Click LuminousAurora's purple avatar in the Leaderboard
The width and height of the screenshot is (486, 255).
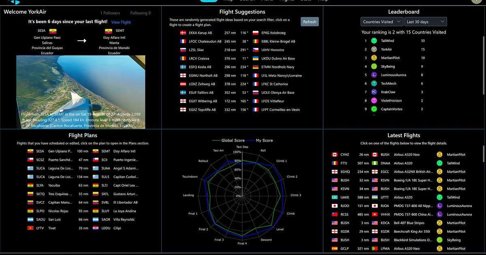[374, 75]
